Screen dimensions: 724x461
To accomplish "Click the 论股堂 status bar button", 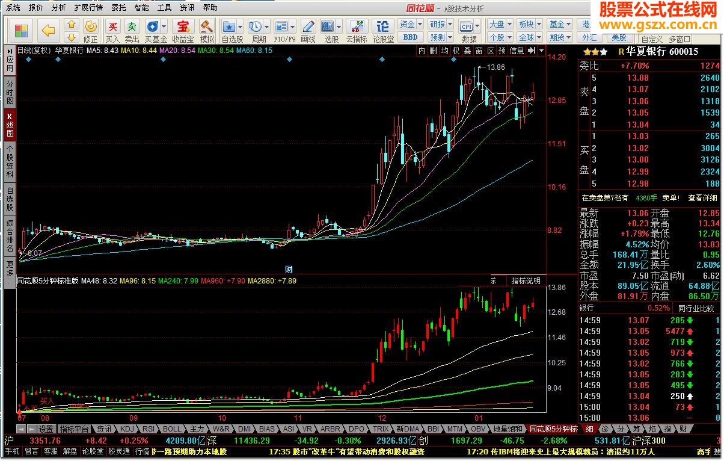I will 93,451.
